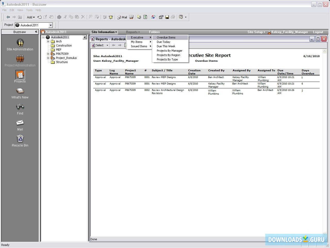Open the Mail envelope in the sidebar
This screenshot has width=330, height=248.
(20, 123)
